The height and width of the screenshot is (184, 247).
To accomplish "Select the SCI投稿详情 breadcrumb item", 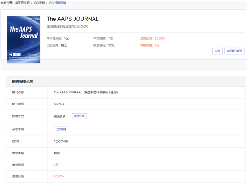I will point(58,3).
